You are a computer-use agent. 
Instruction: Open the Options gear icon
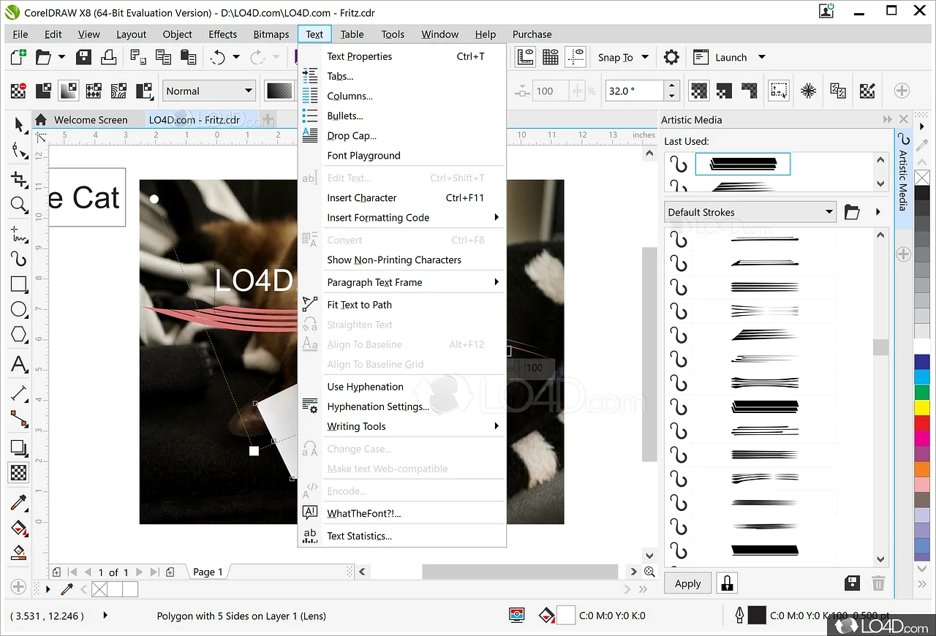pos(671,58)
